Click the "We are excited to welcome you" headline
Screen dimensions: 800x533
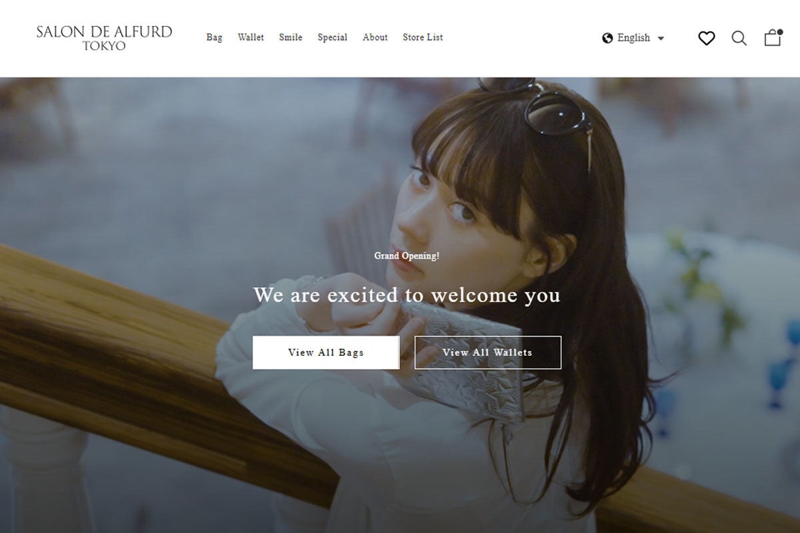pyautogui.click(x=407, y=294)
